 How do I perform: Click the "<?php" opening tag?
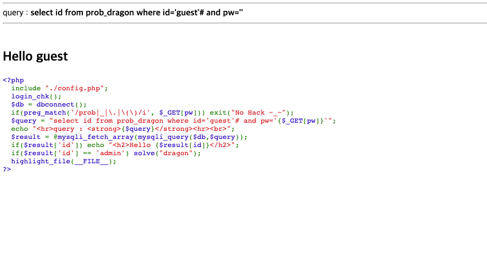(14, 81)
